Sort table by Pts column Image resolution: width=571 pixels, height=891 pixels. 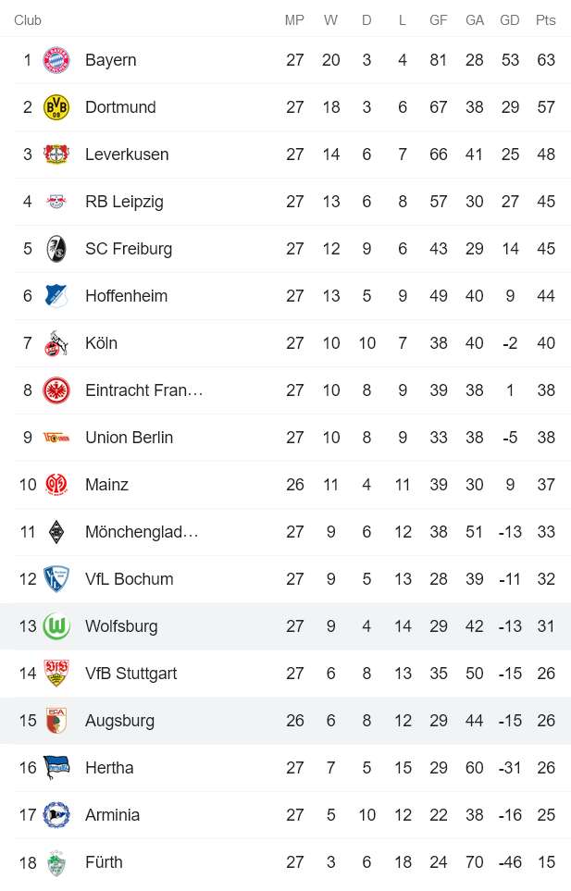point(546,19)
